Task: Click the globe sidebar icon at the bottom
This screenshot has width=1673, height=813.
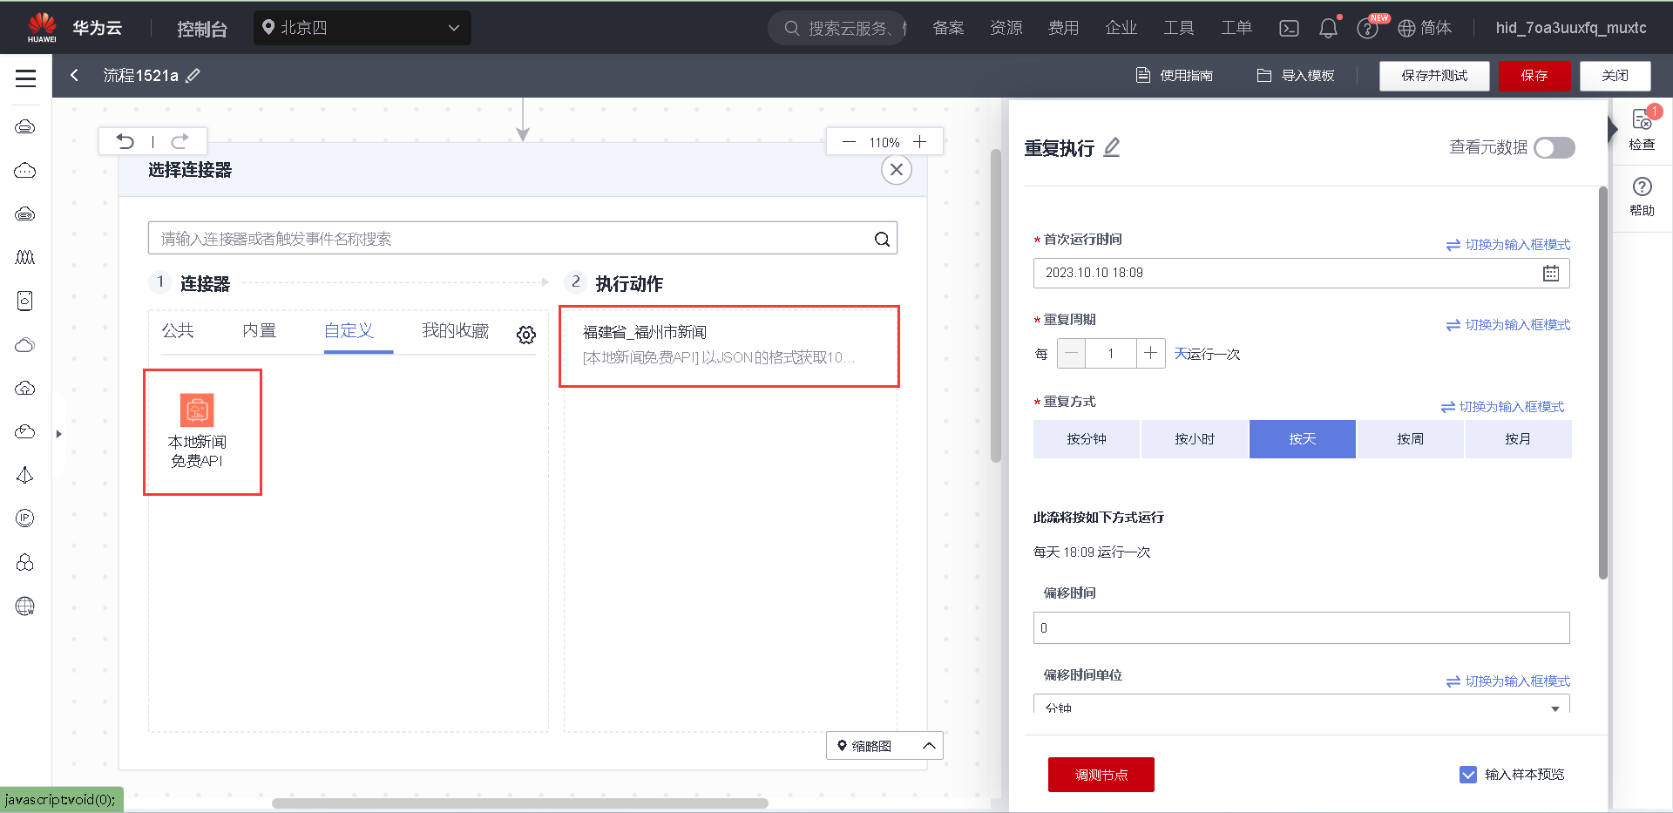Action: tap(25, 606)
